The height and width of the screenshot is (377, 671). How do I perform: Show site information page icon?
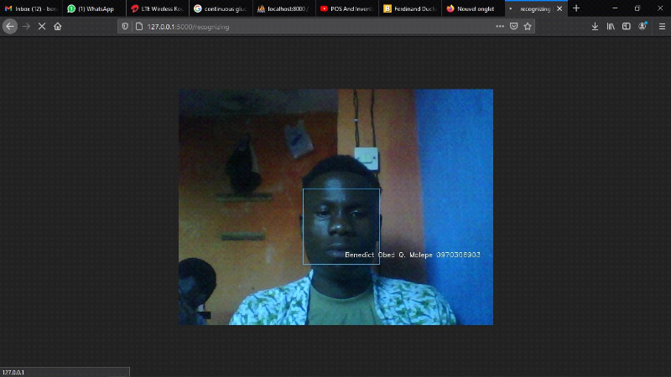coord(139,27)
